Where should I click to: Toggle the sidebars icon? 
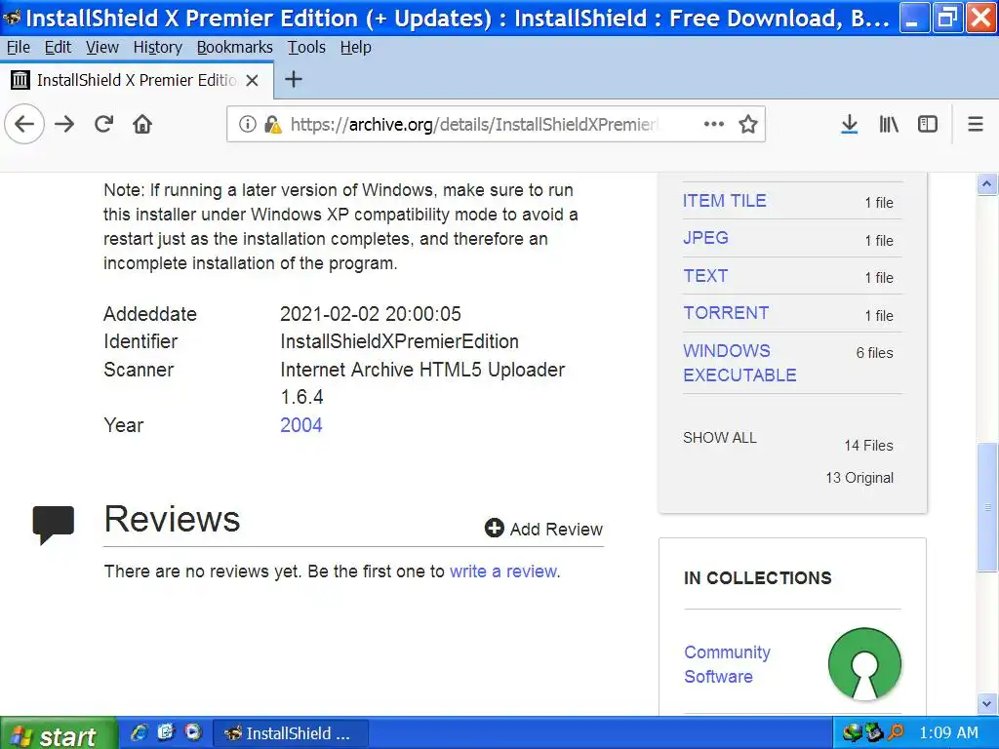(x=928, y=124)
